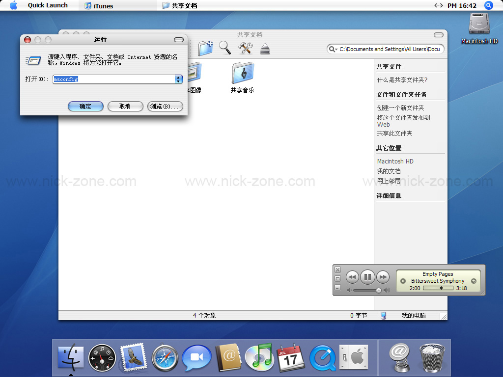
Task: Click the 确定 button
Action: pos(85,107)
